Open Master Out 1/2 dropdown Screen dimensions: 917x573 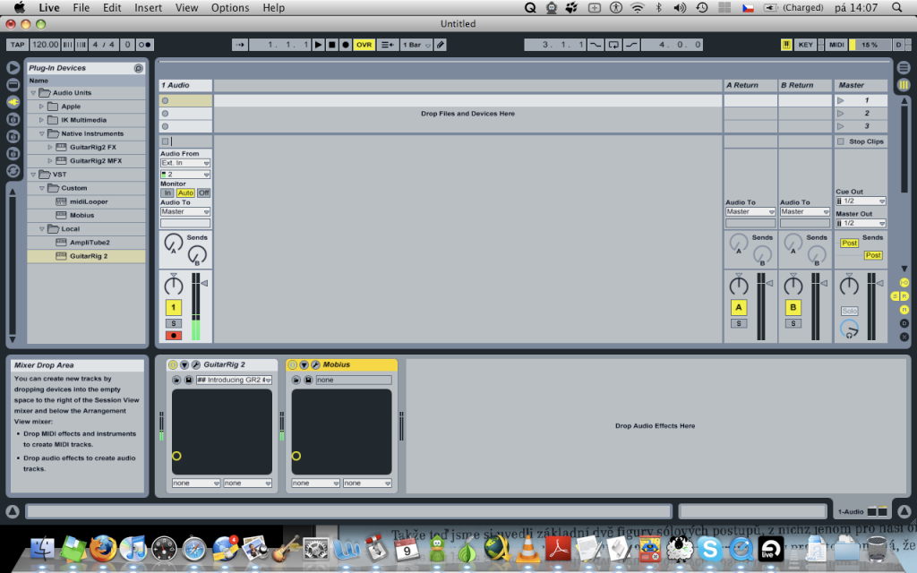[x=861, y=223]
